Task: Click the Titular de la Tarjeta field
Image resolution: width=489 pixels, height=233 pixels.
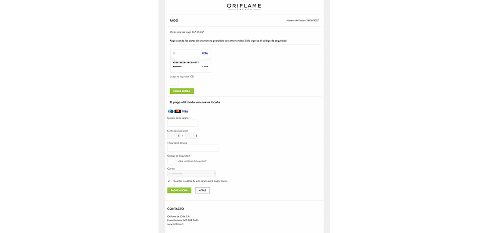Action: coord(193,148)
